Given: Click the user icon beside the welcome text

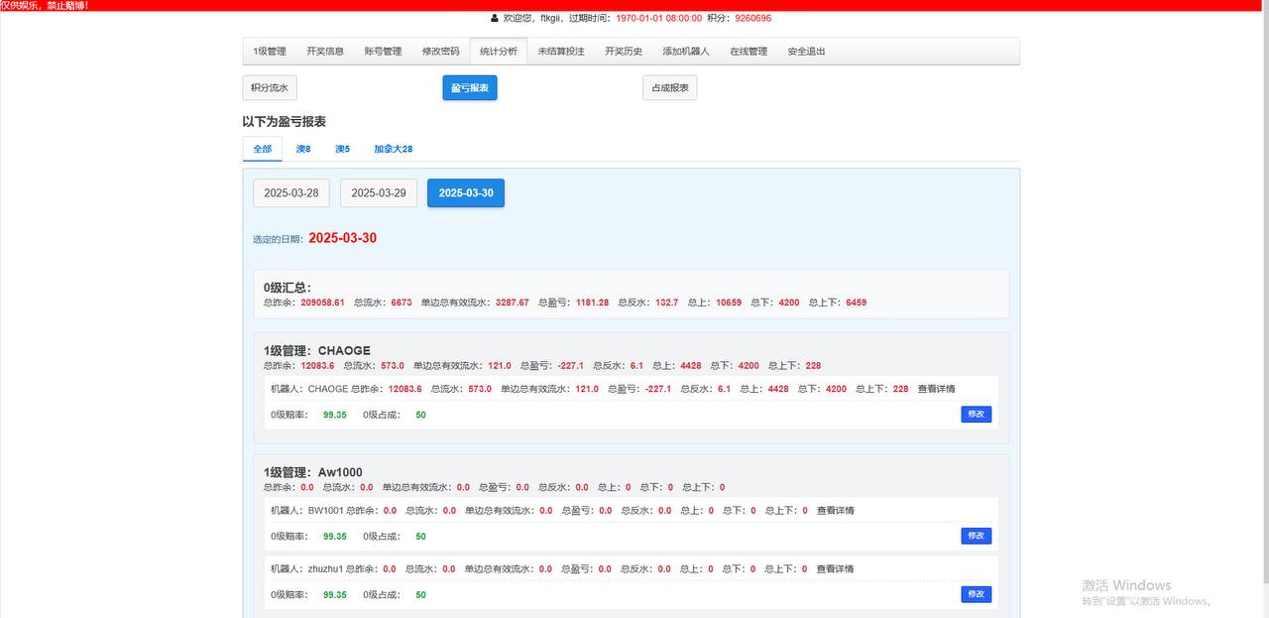Looking at the screenshot, I should [495, 18].
